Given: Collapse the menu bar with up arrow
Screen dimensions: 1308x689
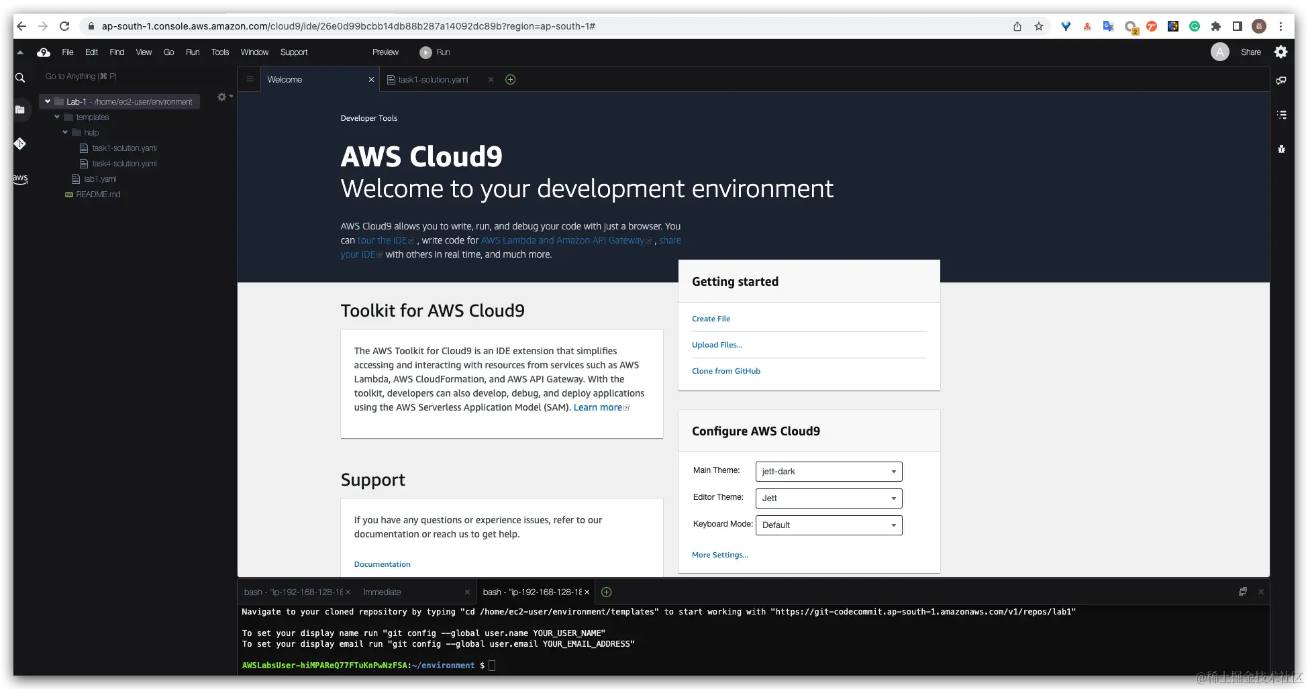Looking at the screenshot, I should point(20,52).
